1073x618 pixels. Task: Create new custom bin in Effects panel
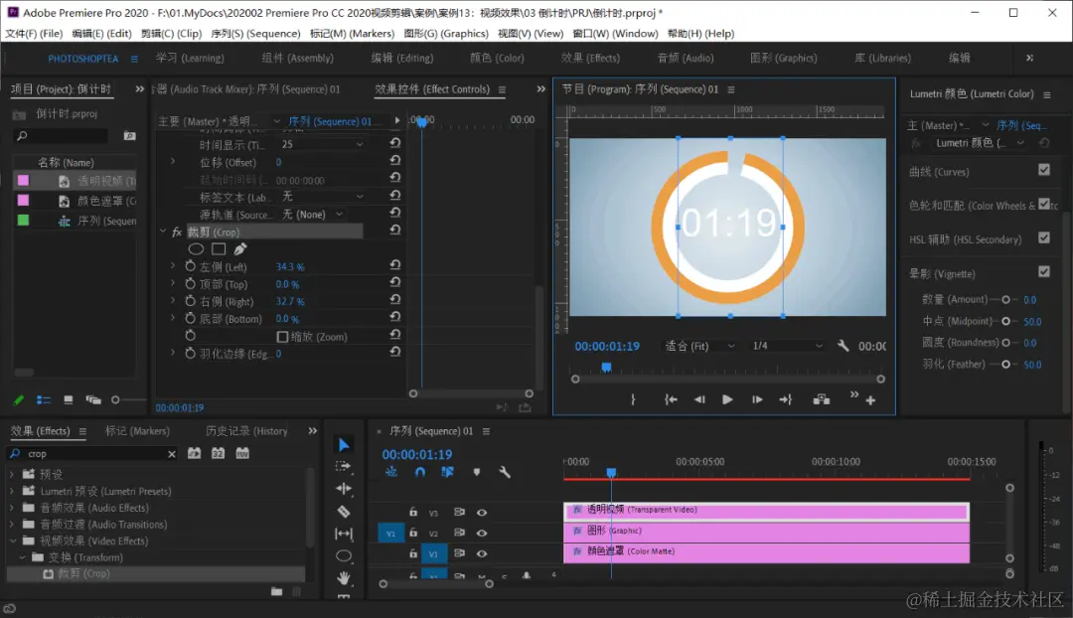pos(276,591)
